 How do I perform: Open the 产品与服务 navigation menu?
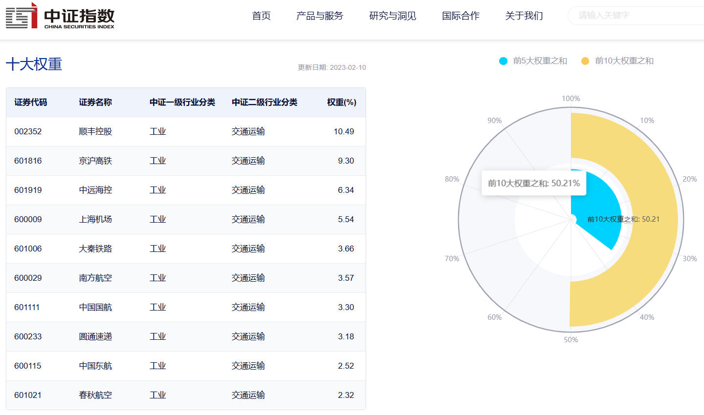click(x=319, y=16)
